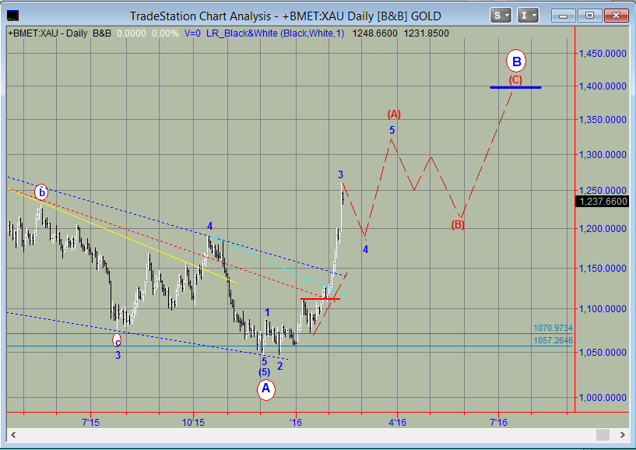Select the circled b wave label on left

pos(41,192)
